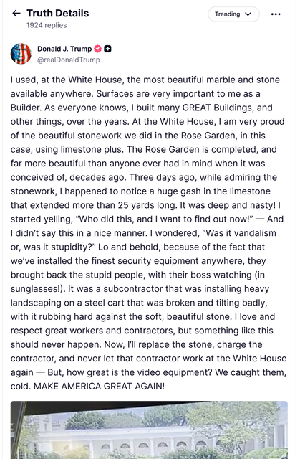Click the opening line about marble and stone
The height and width of the screenshot is (459, 300).
[x=145, y=80]
